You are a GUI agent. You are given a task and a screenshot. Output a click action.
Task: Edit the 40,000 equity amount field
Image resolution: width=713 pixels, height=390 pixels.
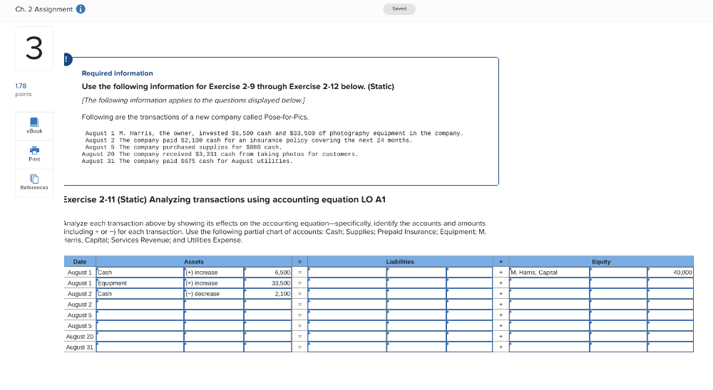(671, 273)
